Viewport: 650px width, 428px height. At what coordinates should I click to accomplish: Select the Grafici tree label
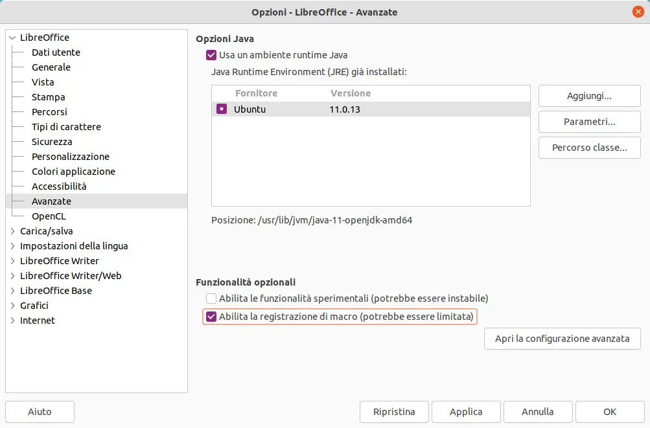click(34, 306)
